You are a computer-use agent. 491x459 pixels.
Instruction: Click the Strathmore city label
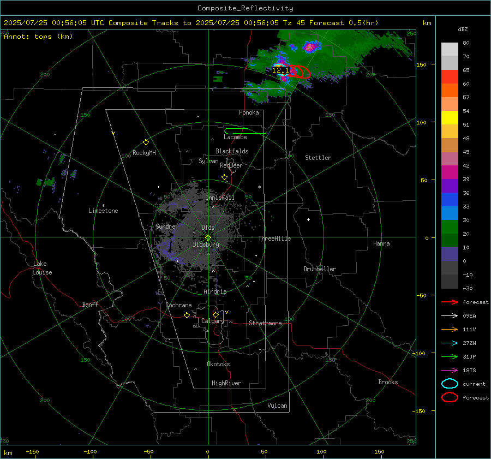tap(265, 323)
